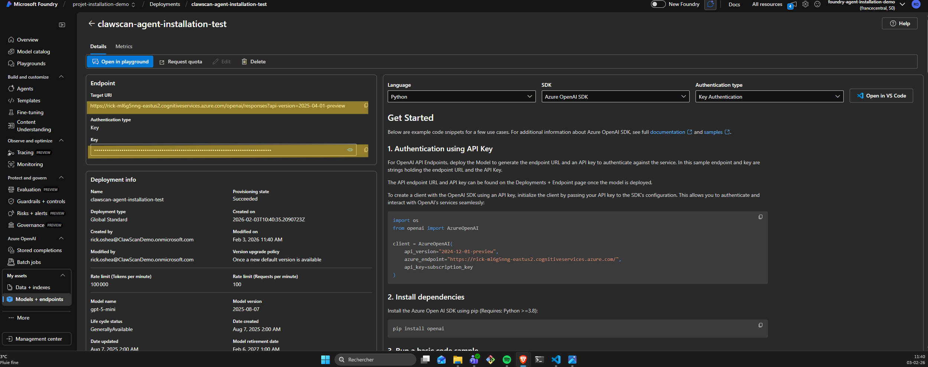Click the back arrow beside the deployment title
The image size is (928, 367).
click(x=91, y=24)
